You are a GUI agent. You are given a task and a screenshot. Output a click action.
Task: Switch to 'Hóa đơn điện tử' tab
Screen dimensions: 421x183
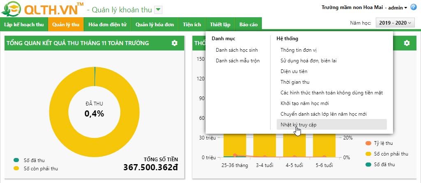click(x=107, y=24)
